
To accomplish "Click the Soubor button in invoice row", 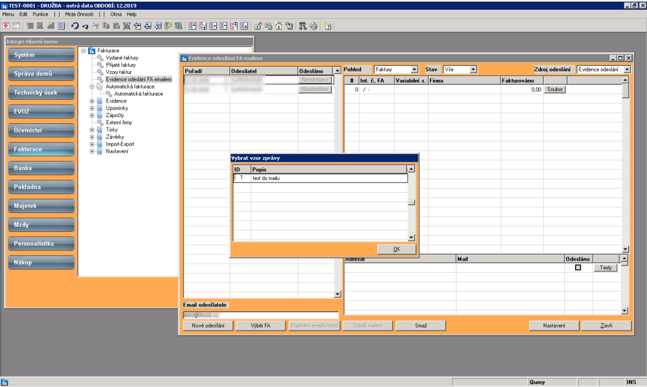I will pos(555,90).
